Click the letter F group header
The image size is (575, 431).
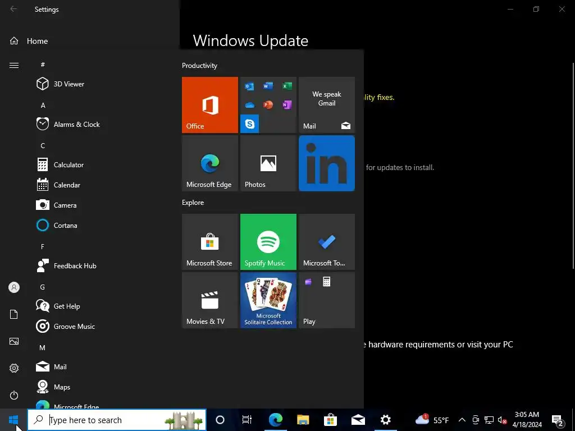[x=43, y=247]
